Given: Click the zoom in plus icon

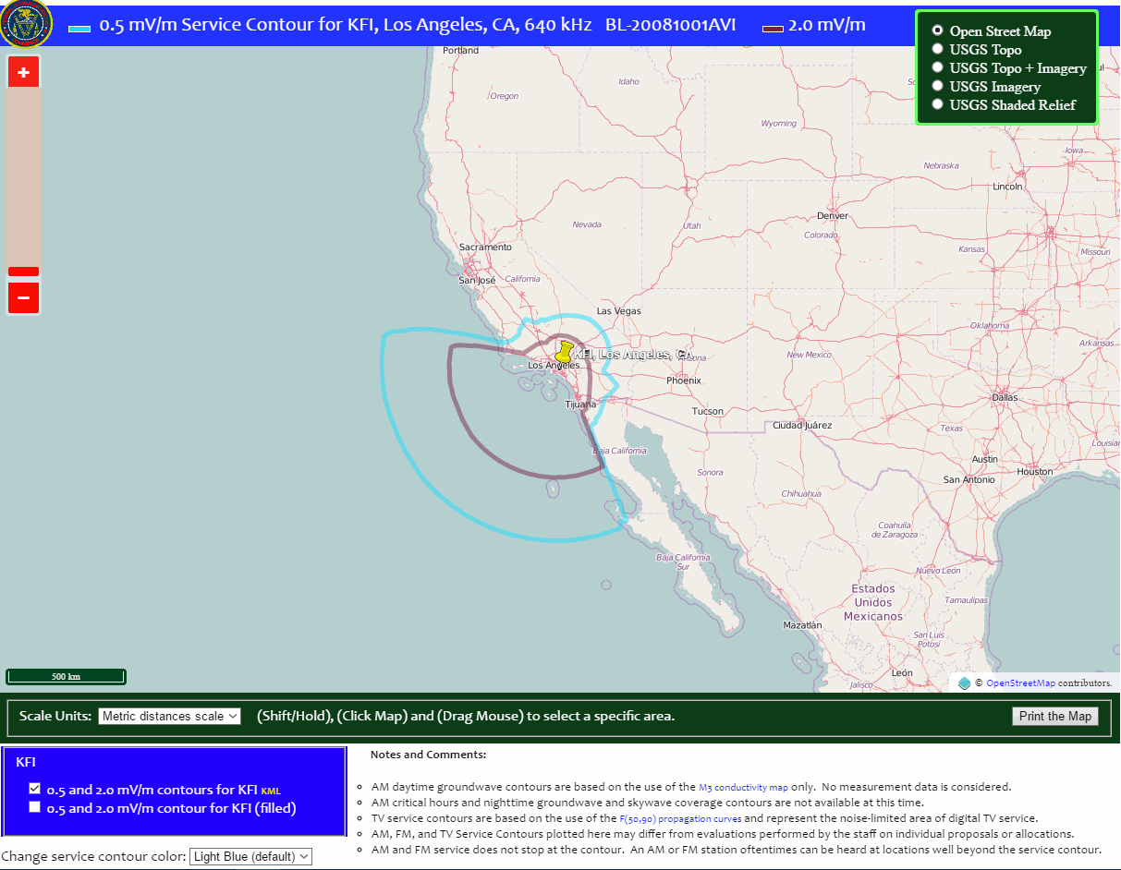Looking at the screenshot, I should point(23,71).
